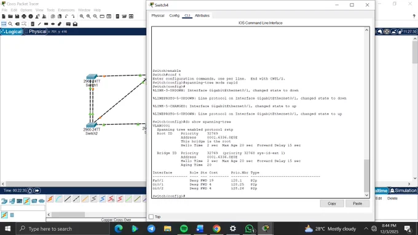
Task: Click the Place Note tool icon
Action: [33, 24]
